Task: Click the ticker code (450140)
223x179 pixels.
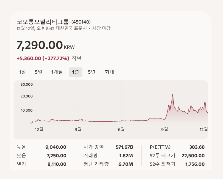Action: tap(81, 22)
